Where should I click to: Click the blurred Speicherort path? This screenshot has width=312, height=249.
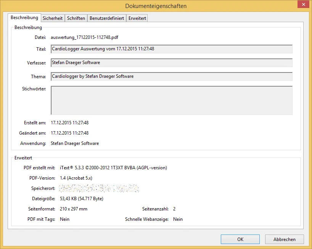click(x=99, y=188)
